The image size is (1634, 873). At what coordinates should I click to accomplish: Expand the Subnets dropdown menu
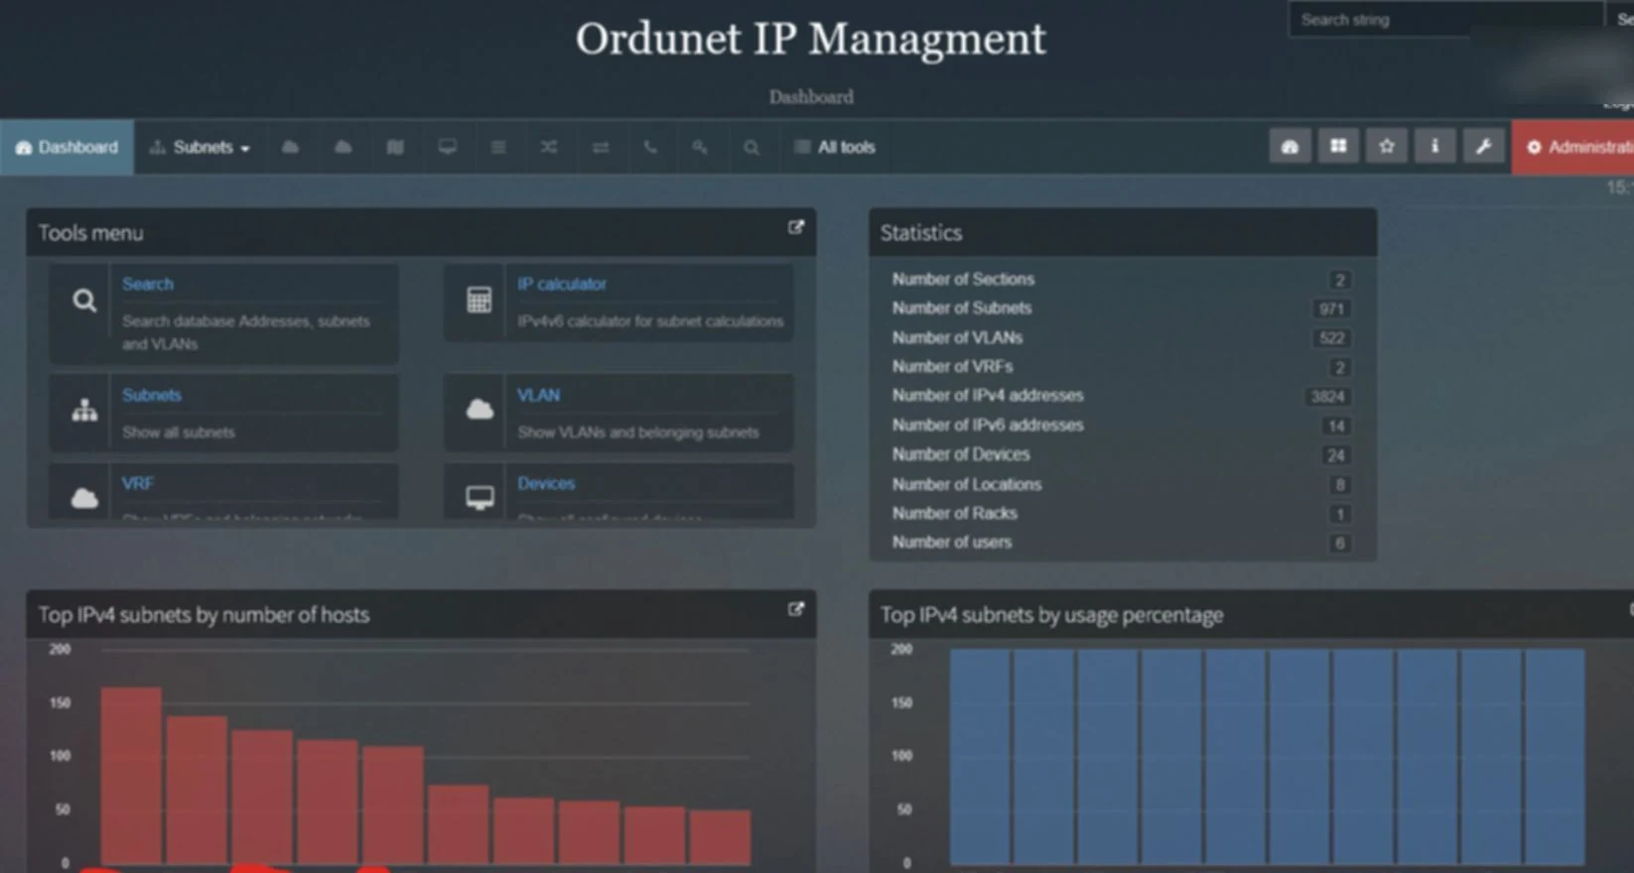pos(200,147)
